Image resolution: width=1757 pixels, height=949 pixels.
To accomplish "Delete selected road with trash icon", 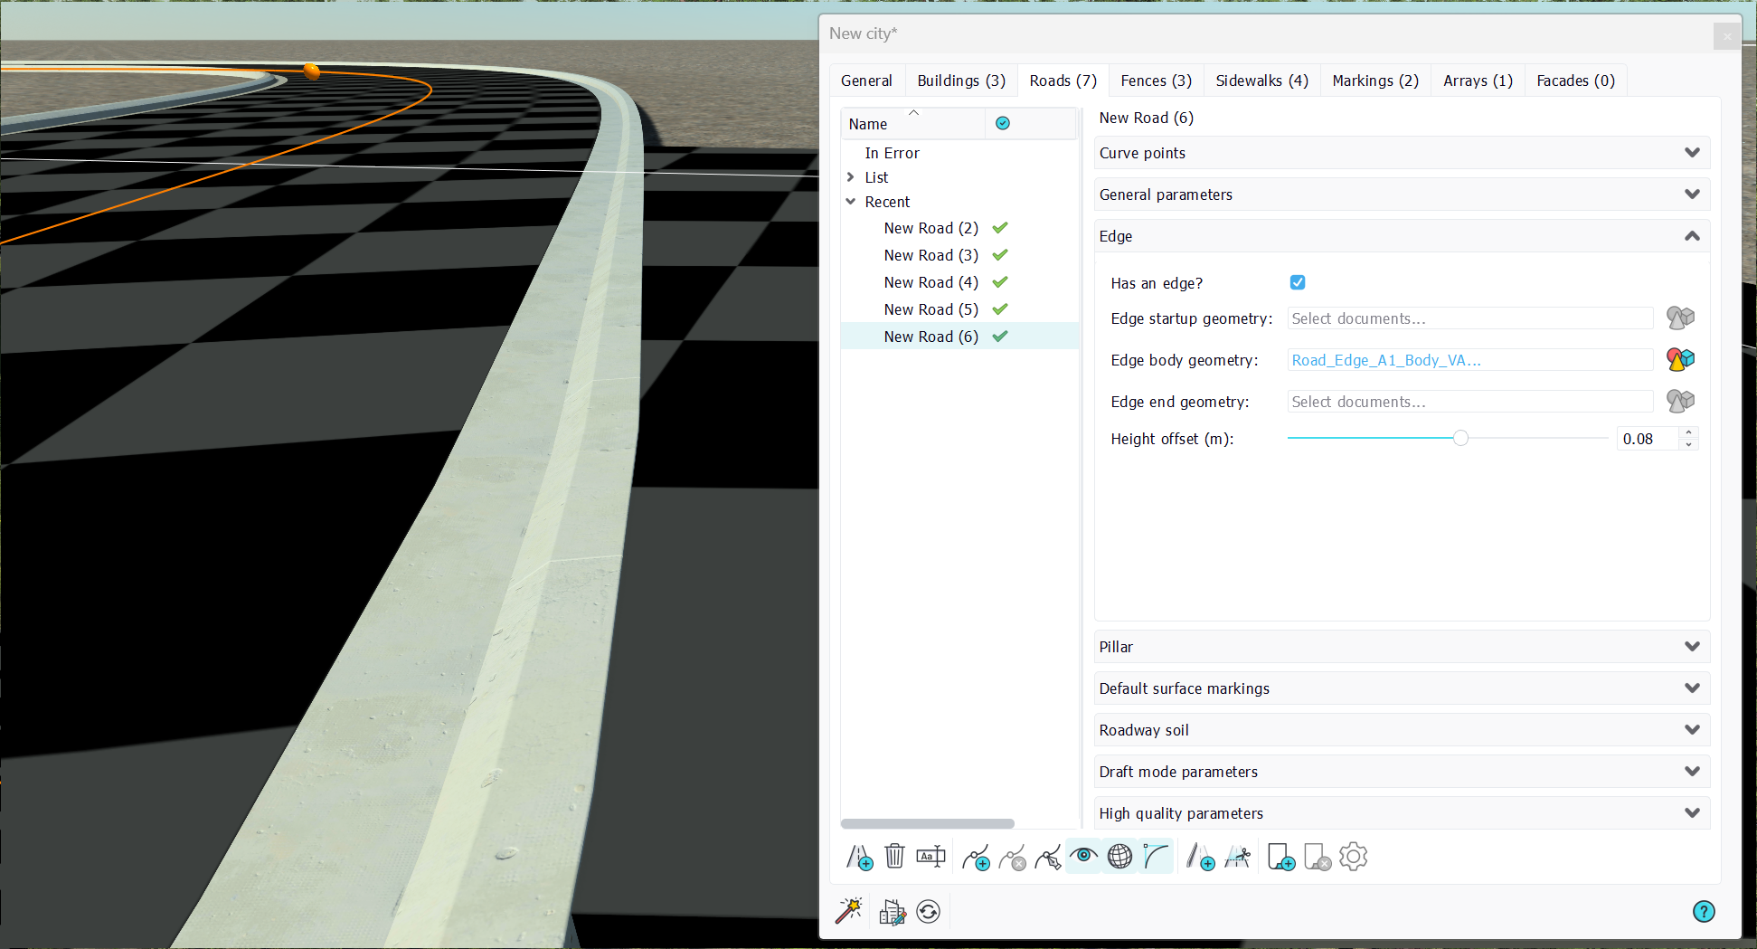I will pyautogui.click(x=894, y=856).
